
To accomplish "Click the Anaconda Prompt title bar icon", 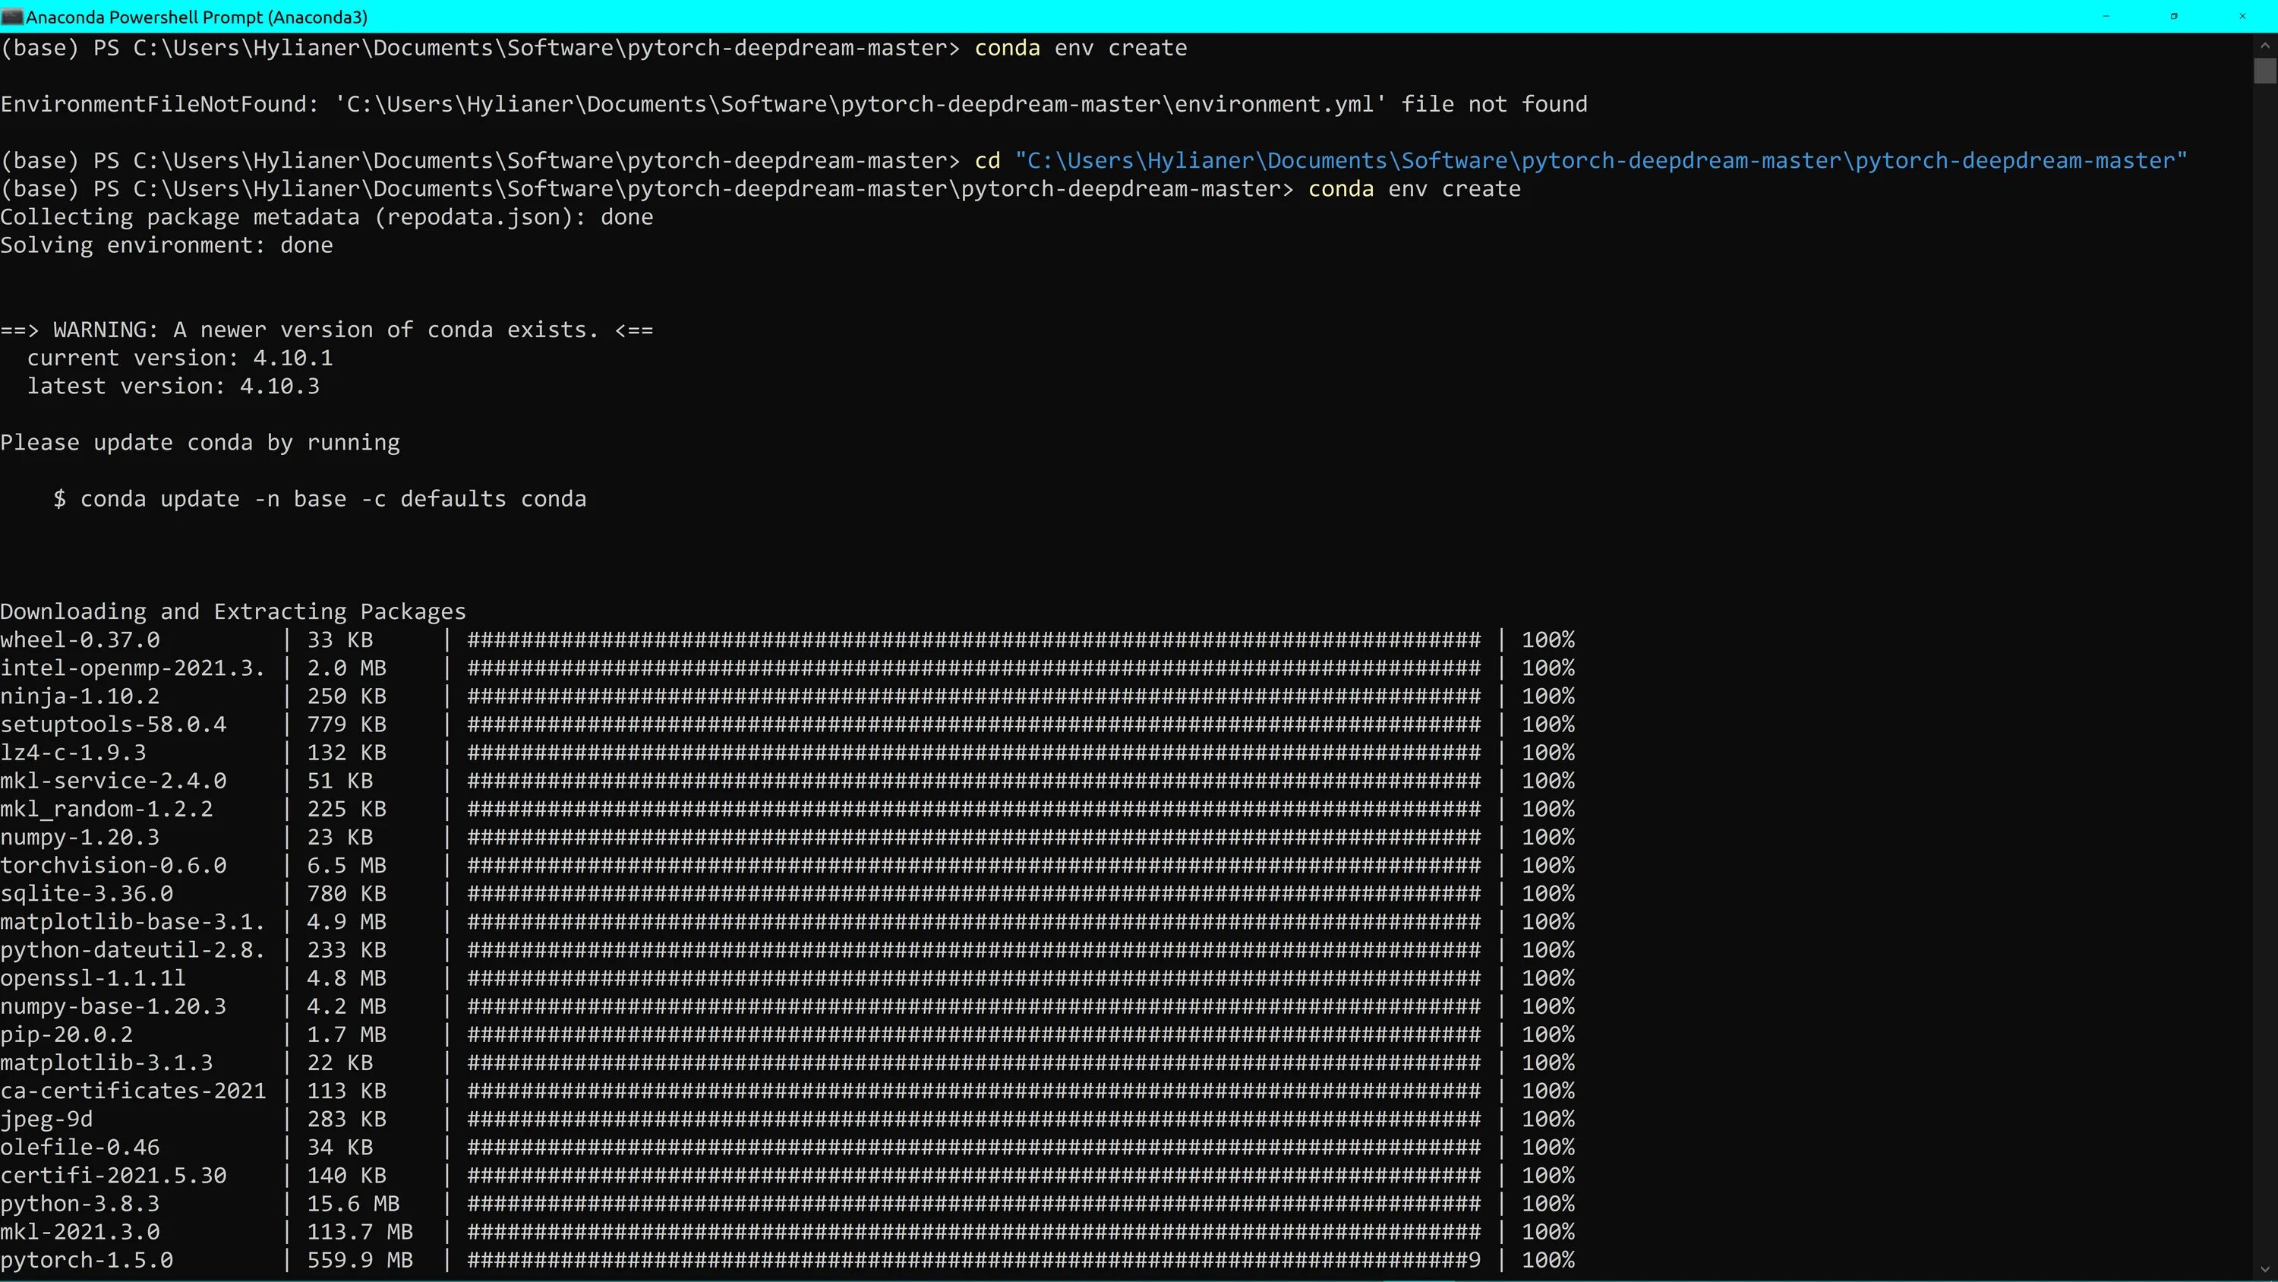I will 11,16.
